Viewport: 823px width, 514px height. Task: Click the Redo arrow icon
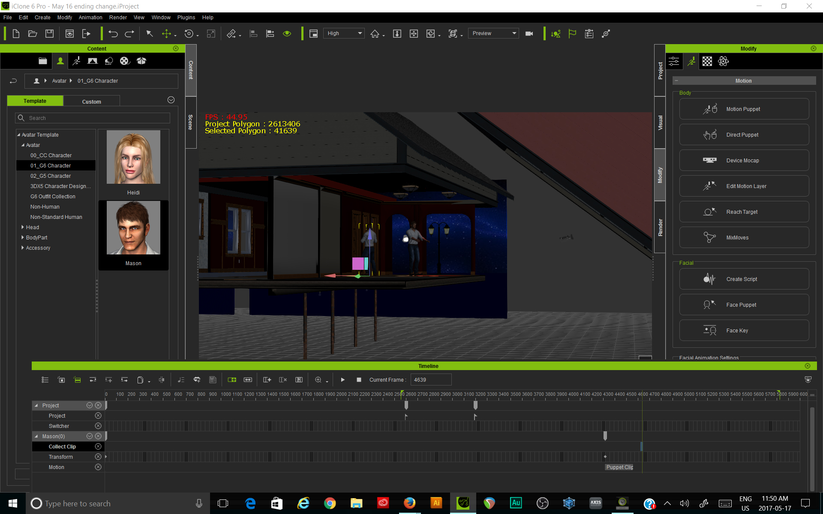point(129,33)
